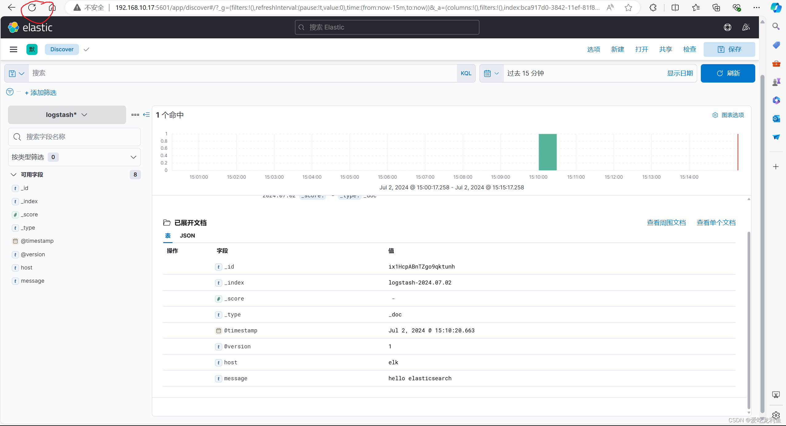
Task: Select the @timestamp field in sidebar
Action: coord(37,241)
